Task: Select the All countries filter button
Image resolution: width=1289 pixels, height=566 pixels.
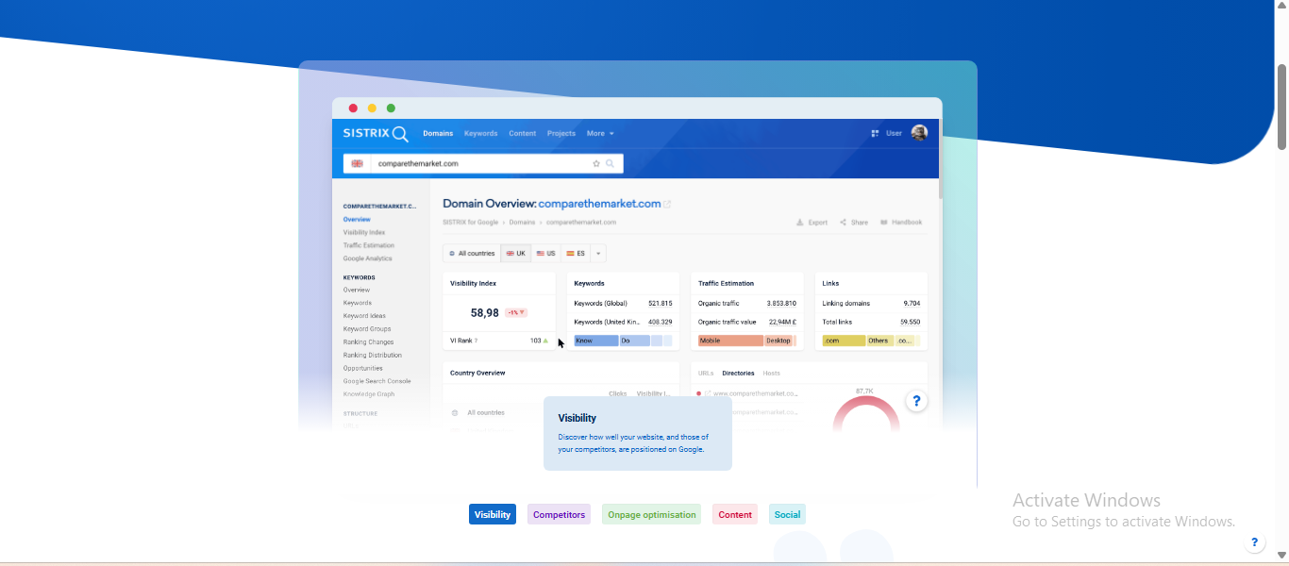Action: tap(472, 253)
